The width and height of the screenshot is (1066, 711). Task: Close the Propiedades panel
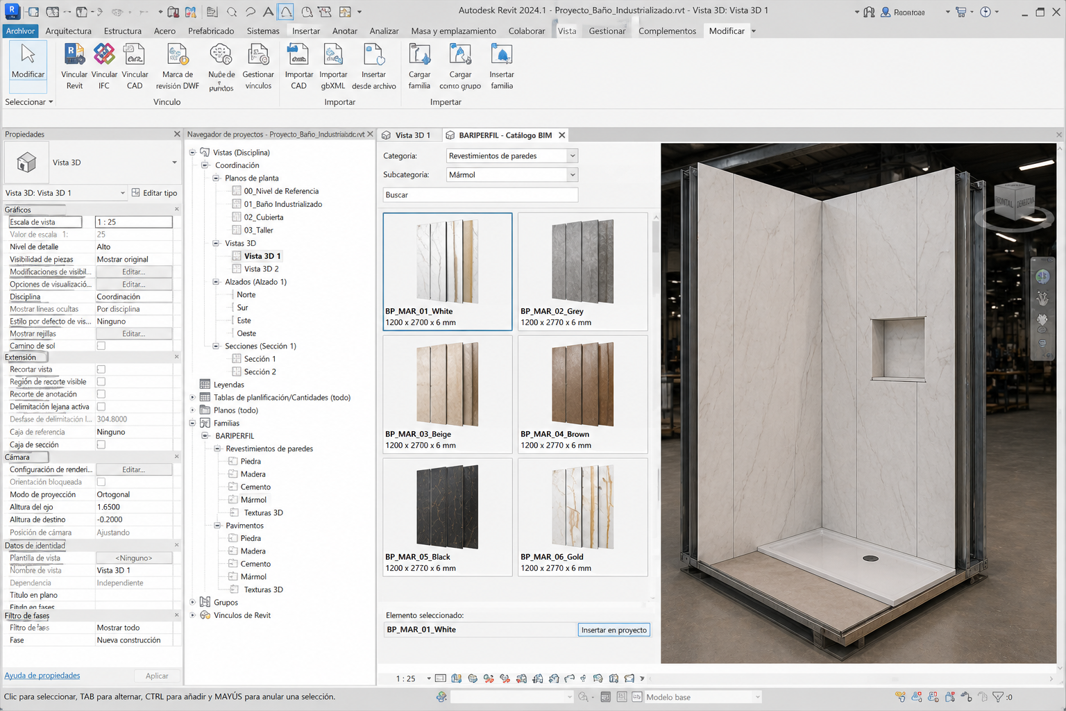pyautogui.click(x=177, y=134)
